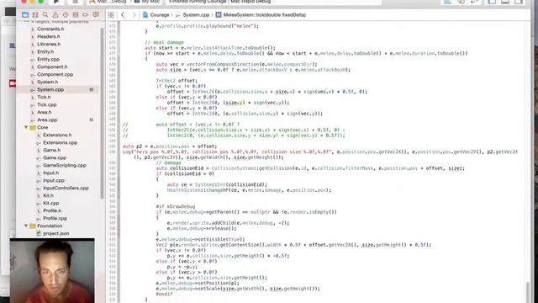Screen dimensions: 538x303
Task: Open the Breakpoint navigator
Action: click(86, 15)
